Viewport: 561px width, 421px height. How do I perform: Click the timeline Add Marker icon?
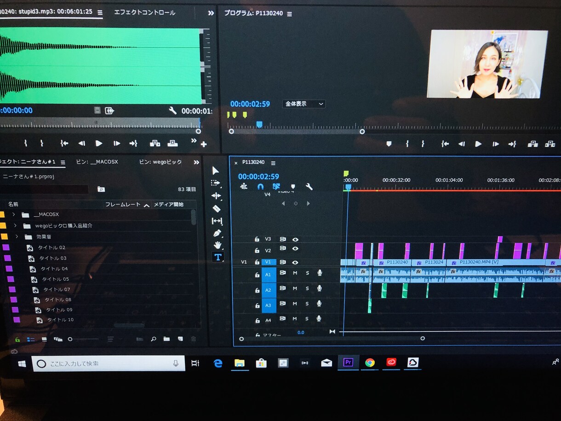pyautogui.click(x=293, y=187)
